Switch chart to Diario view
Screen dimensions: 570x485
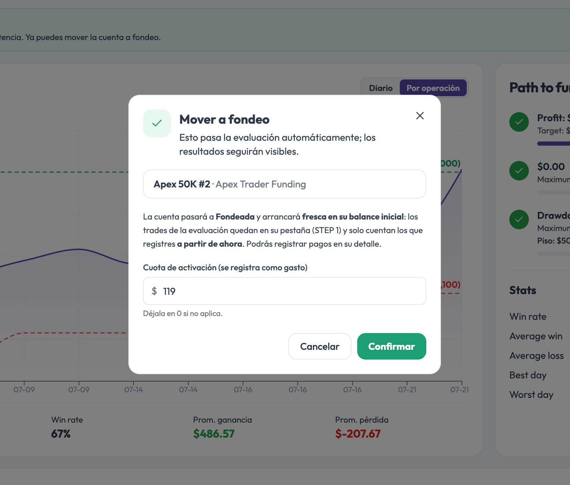pyautogui.click(x=381, y=88)
